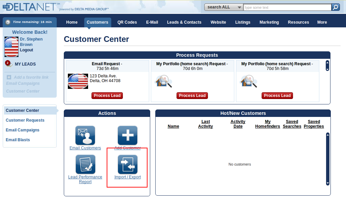Open the Customers tab
The image size is (346, 198).
[98, 22]
